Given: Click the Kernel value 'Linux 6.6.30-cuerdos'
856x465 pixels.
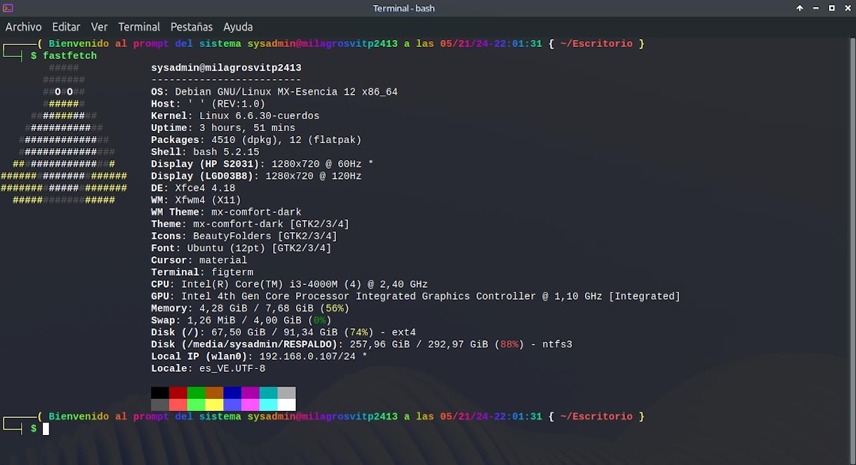Looking at the screenshot, I should [259, 115].
